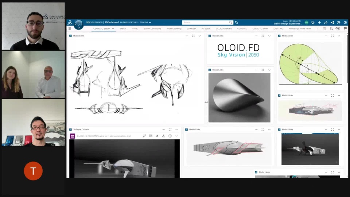Image resolution: width=350 pixels, height=197 pixels.
Task: Open the SWYM Community tab
Action: (152, 28)
